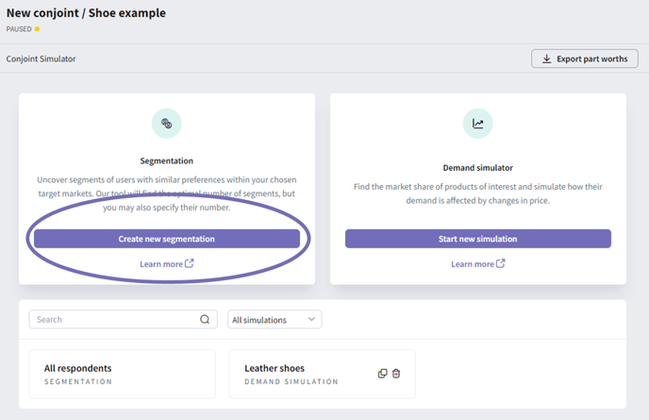Image resolution: width=649 pixels, height=420 pixels.
Task: Click the chevron arrow of All simulations
Action: point(311,319)
